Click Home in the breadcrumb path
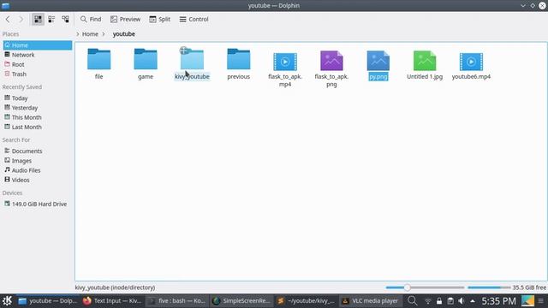 90,34
